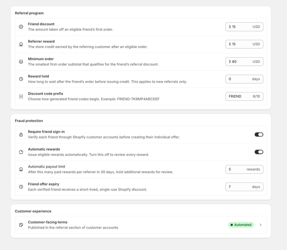Click the Referrer reward label

coord(41,41)
